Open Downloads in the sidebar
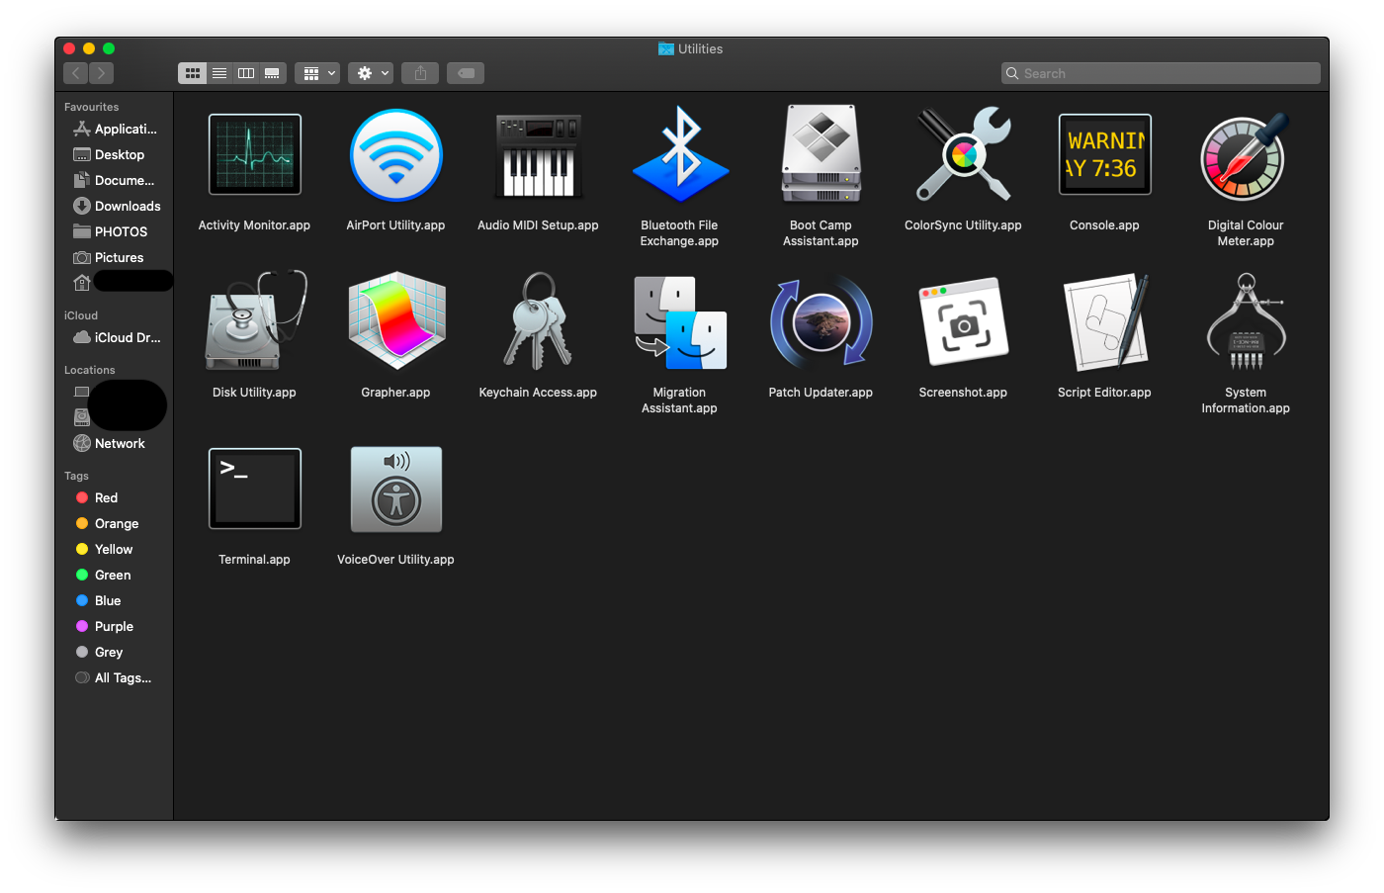This screenshot has height=893, width=1384. click(115, 206)
